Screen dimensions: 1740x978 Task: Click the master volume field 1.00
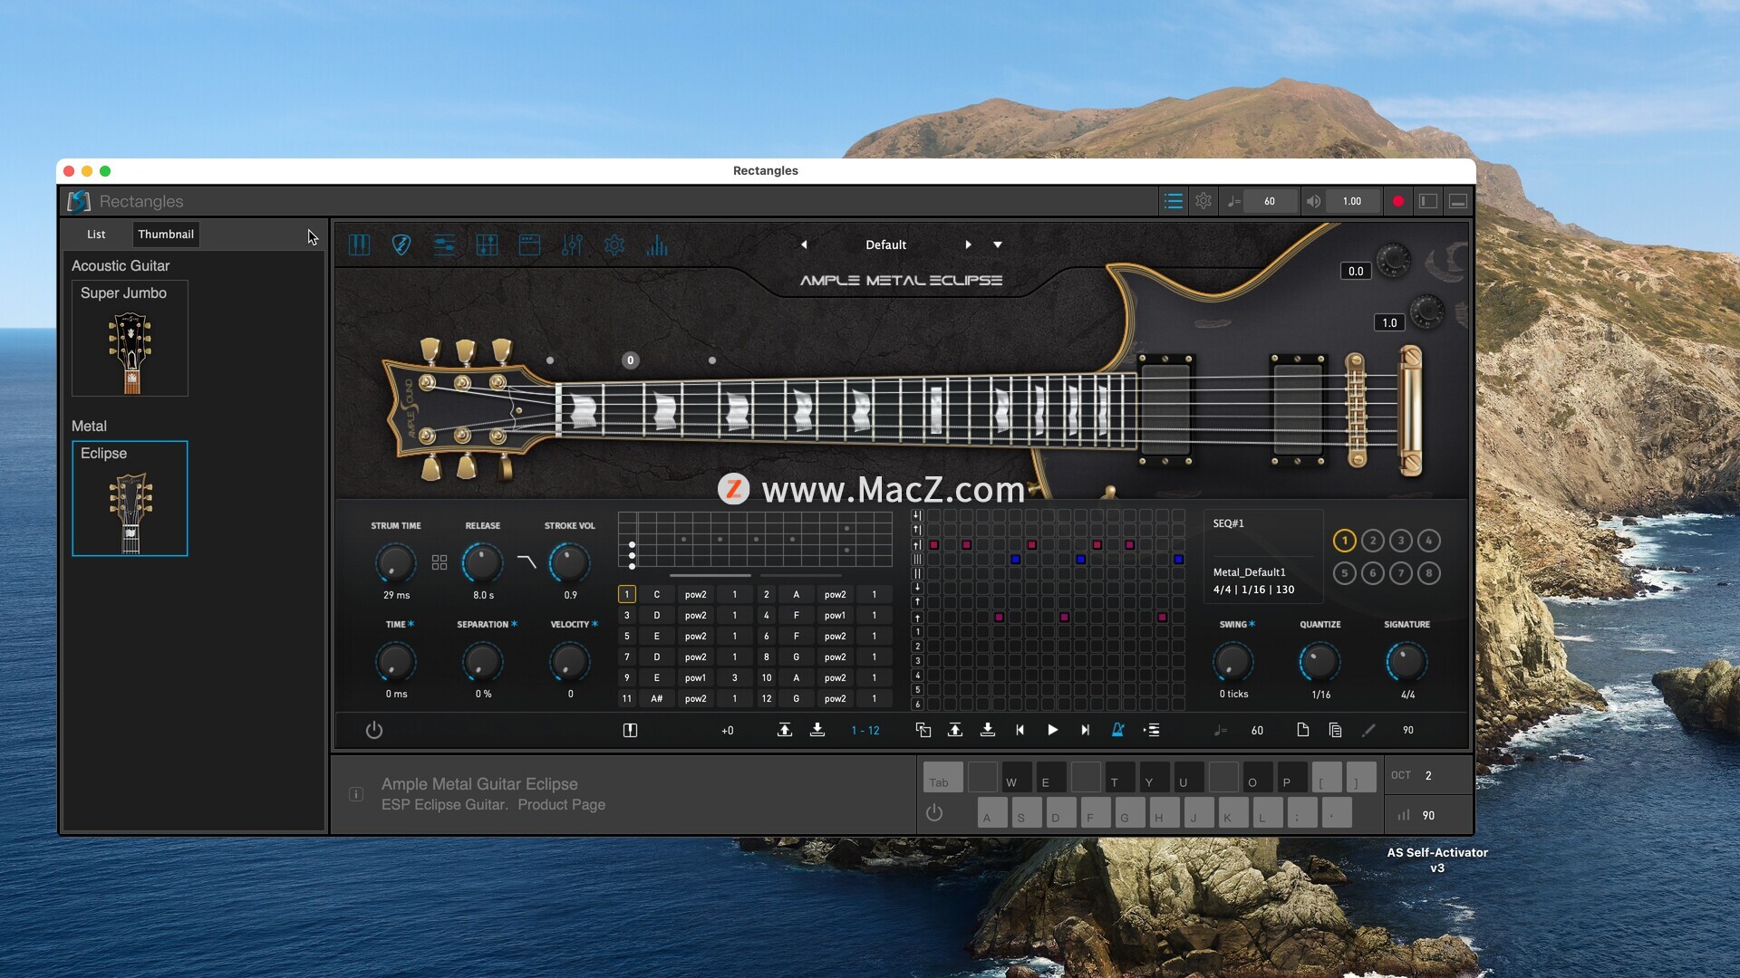[1351, 201]
